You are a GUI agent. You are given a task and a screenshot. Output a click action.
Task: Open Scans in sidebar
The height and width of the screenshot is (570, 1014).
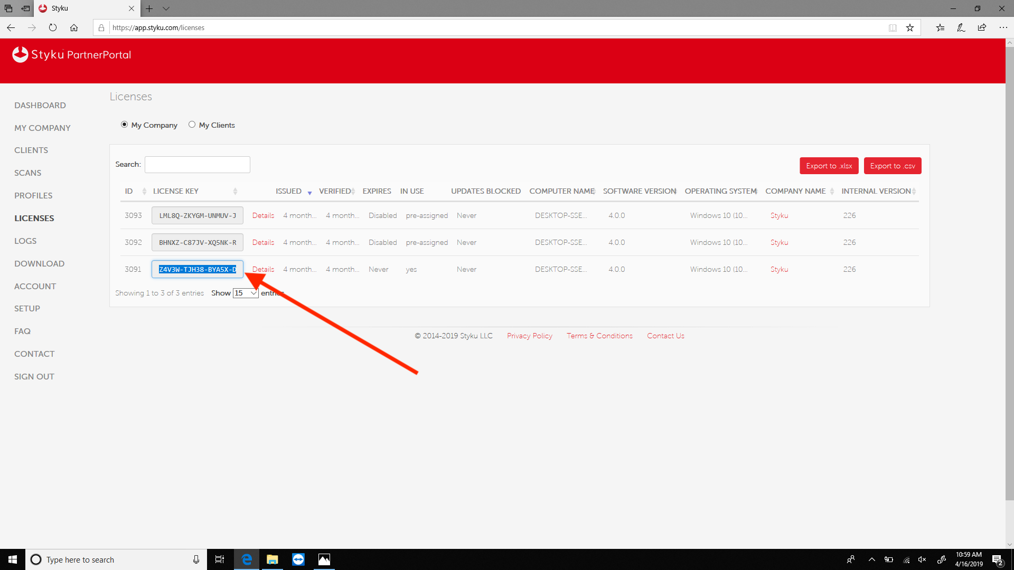click(27, 173)
